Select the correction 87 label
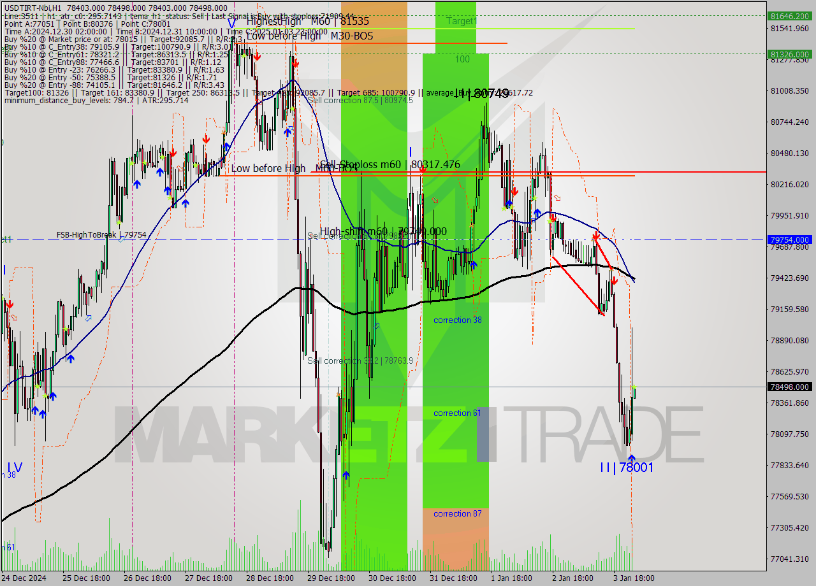816x586 pixels. point(458,513)
